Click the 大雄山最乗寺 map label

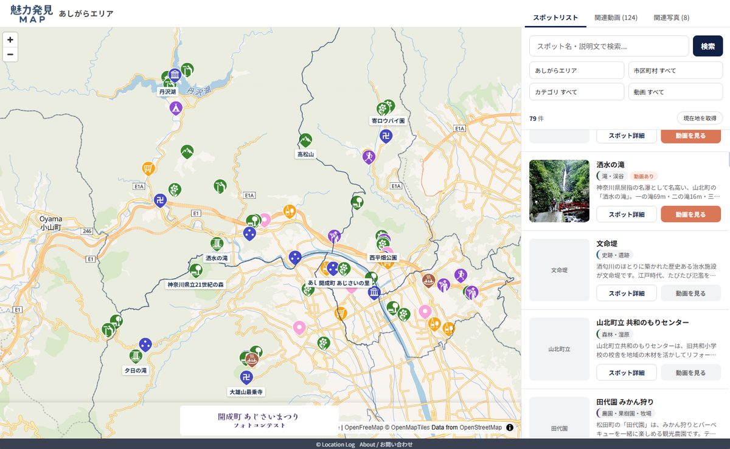tap(246, 392)
